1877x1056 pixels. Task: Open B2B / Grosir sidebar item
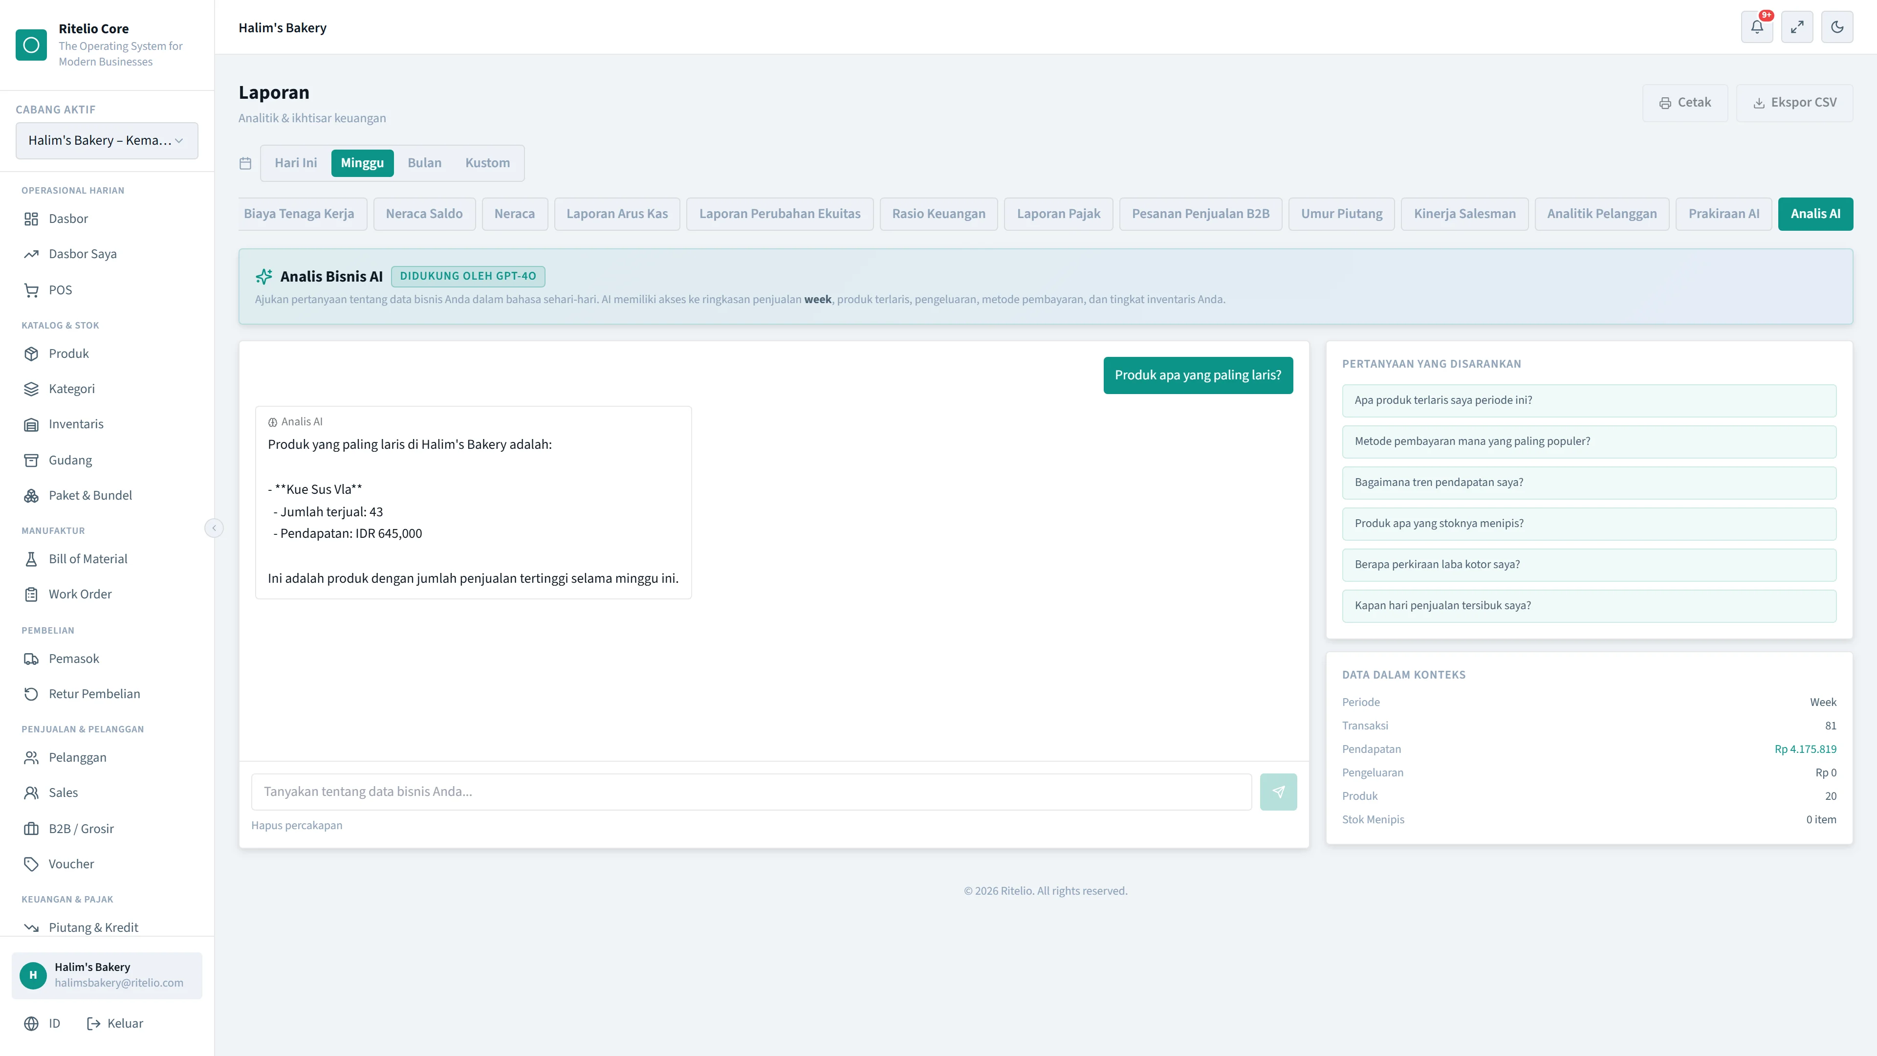[x=107, y=829]
